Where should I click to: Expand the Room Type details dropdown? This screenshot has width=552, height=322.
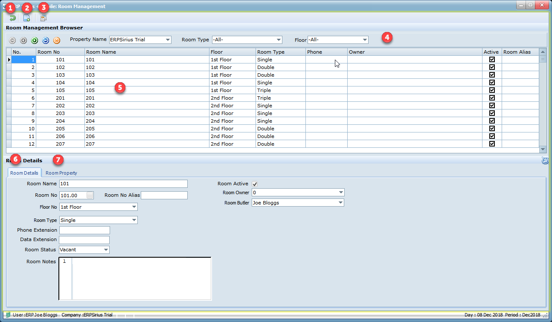(x=134, y=220)
